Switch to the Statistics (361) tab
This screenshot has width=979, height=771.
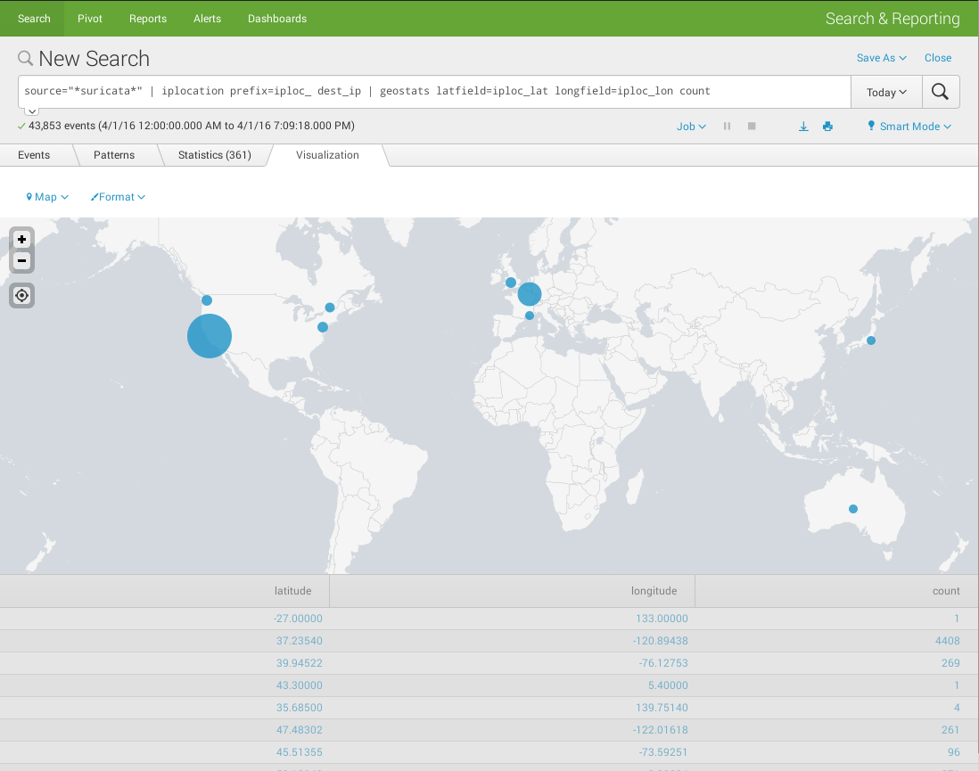[x=214, y=155]
